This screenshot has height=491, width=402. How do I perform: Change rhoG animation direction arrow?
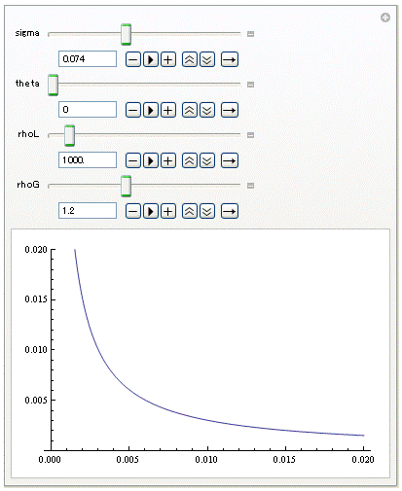click(230, 211)
